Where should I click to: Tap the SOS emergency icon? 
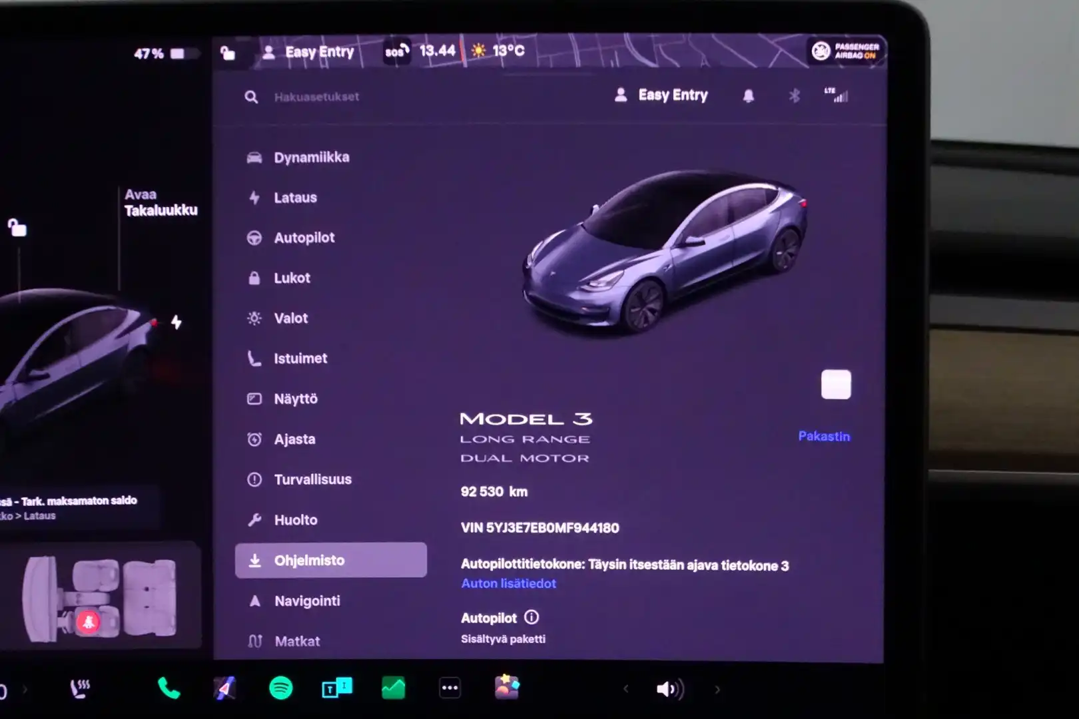pyautogui.click(x=396, y=51)
